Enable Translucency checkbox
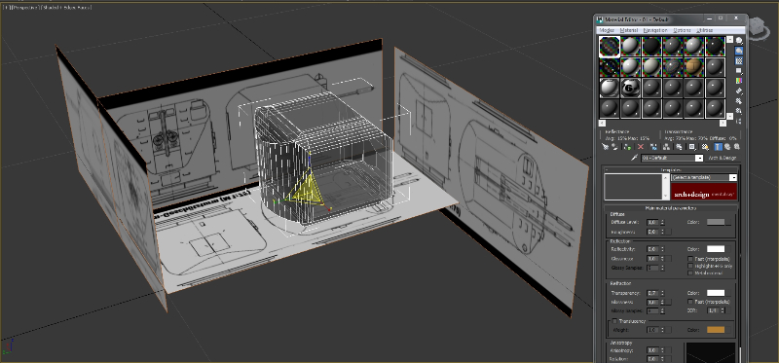Viewport: 779px width, 363px height. tap(615, 321)
